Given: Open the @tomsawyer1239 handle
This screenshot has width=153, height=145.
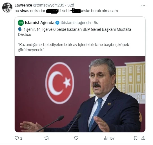Looking at the screenshot, I should 48,5.
